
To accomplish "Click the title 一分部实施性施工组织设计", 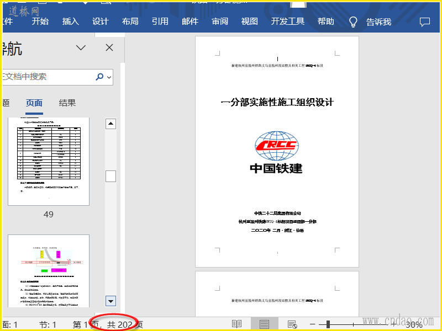I will click(277, 102).
